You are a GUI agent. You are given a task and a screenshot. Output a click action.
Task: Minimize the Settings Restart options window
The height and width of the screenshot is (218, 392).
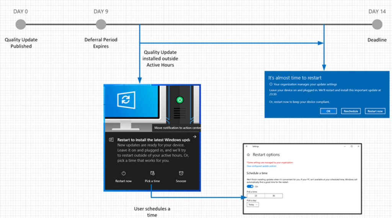tap(345, 146)
